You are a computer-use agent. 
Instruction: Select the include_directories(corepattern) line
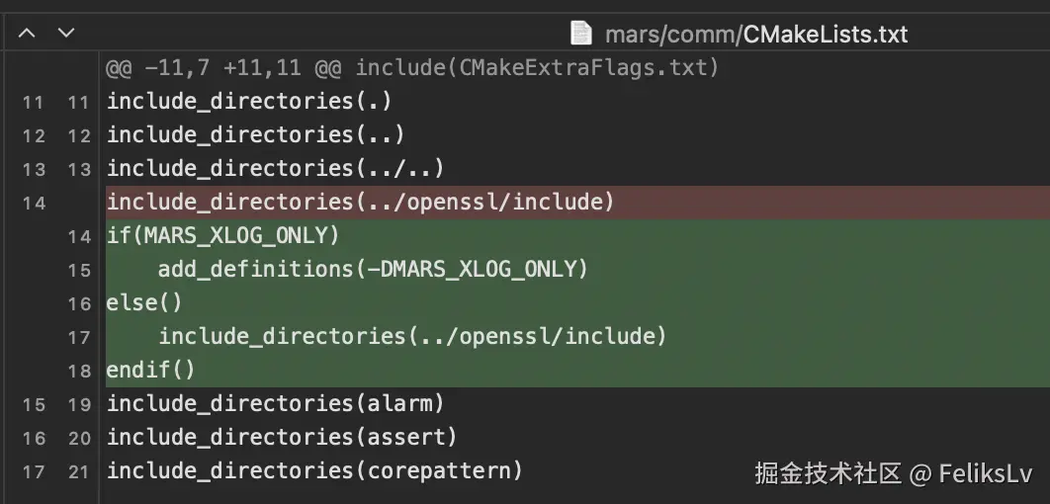(x=313, y=470)
